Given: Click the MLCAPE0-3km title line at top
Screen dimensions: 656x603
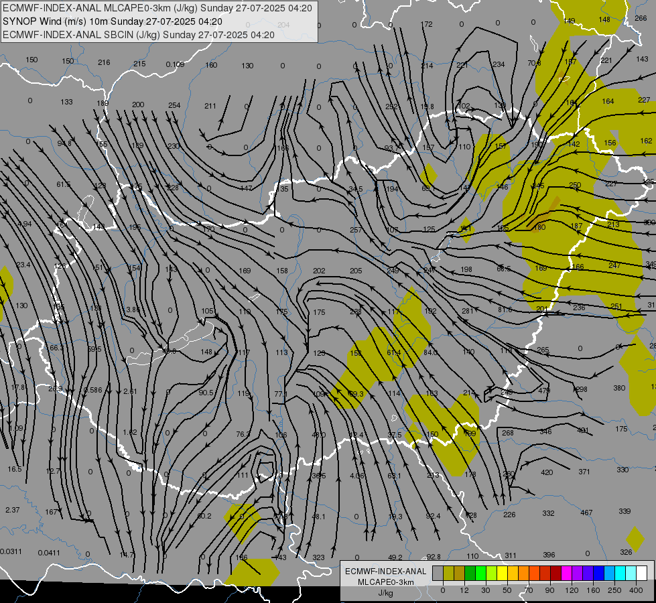Looking at the screenshot, I should click(157, 8).
